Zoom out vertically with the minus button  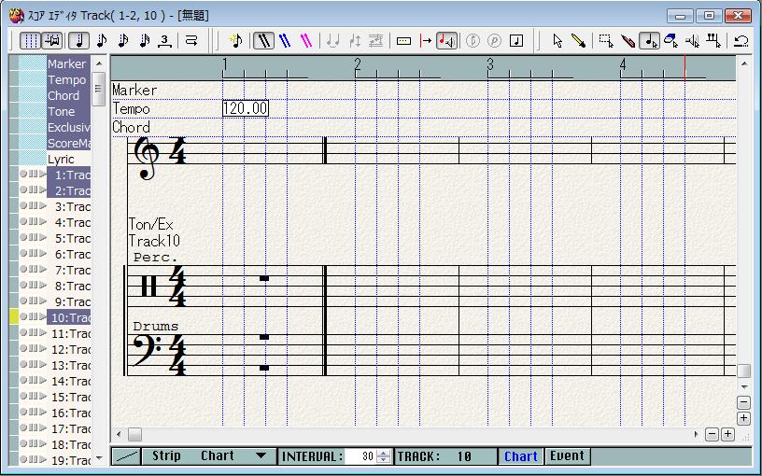point(744,402)
